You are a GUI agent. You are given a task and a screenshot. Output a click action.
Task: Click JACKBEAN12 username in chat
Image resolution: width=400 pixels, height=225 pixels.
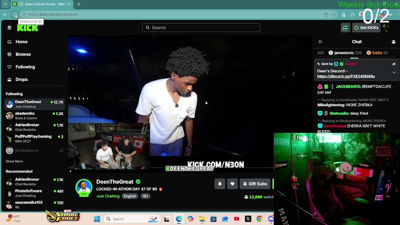(348, 87)
